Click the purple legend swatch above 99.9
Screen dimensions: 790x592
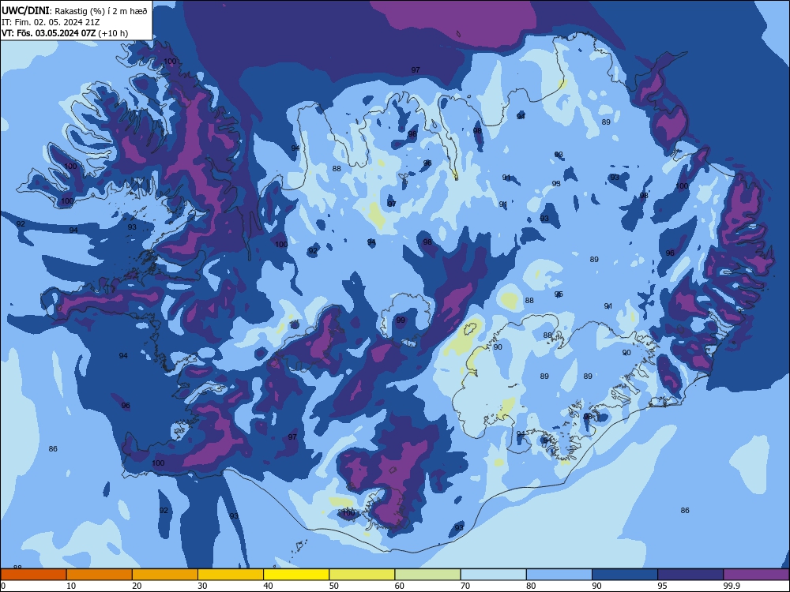[756, 575]
